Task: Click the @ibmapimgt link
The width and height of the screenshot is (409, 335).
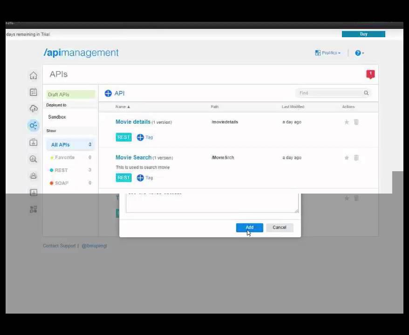Action: tap(95, 246)
